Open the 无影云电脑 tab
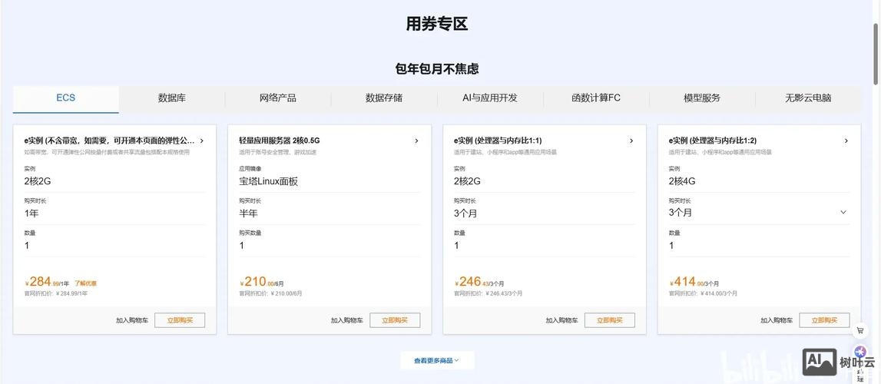This screenshot has width=881, height=384. 808,98
